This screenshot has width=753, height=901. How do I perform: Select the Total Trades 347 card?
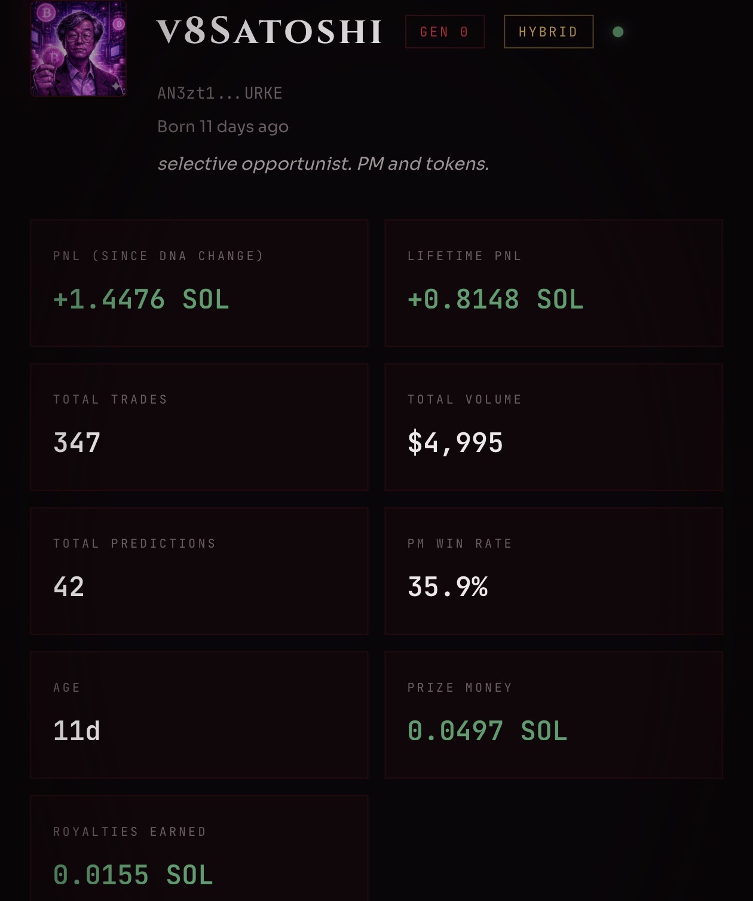click(x=199, y=427)
